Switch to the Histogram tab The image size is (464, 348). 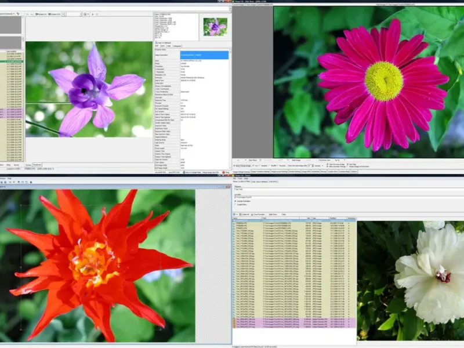click(x=177, y=46)
